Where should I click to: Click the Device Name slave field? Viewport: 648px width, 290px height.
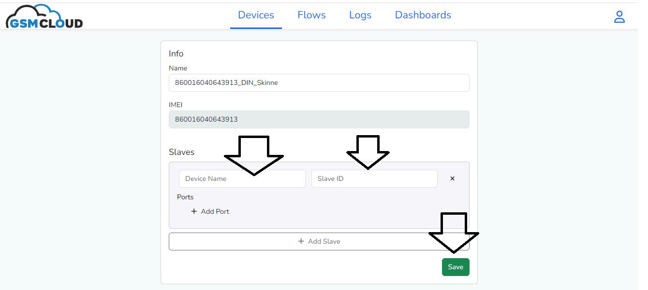(x=242, y=179)
